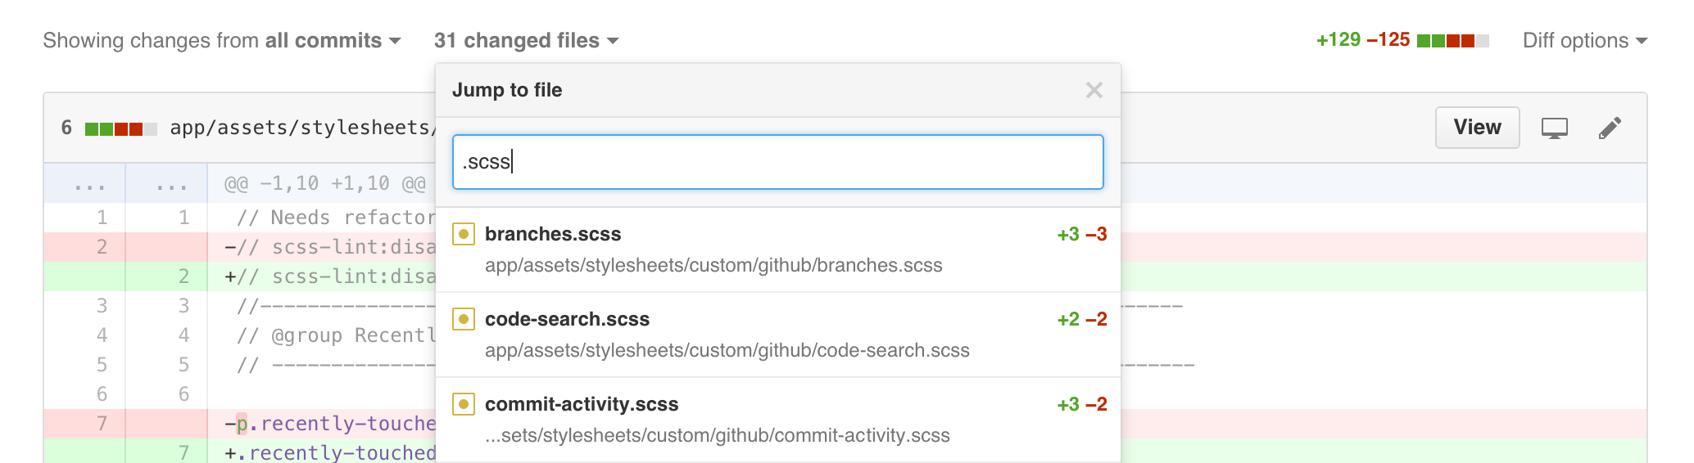Click the top diffstat bar beside +129 −125
Screen dimensions: 1694x463
(1452, 41)
